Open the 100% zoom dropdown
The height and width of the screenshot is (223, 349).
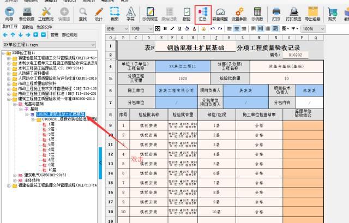313,29
